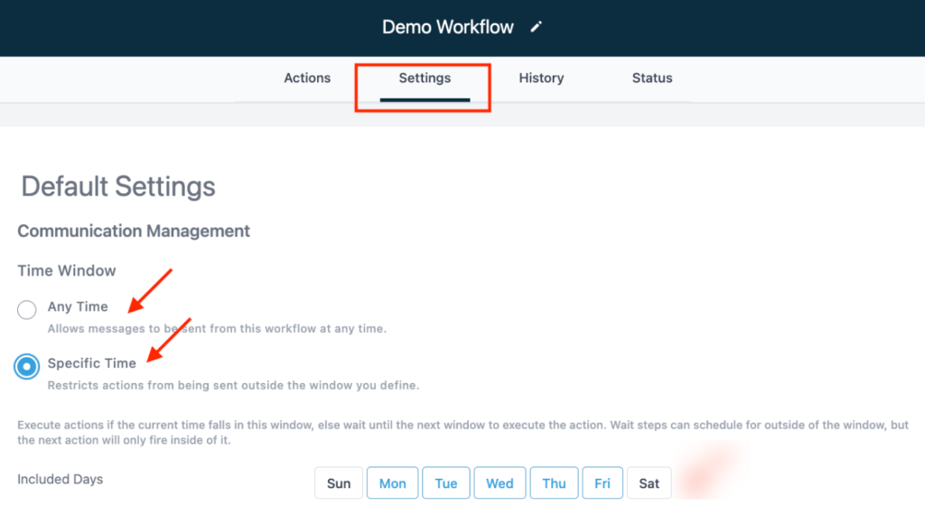Image resolution: width=925 pixels, height=506 pixels.
Task: Click the 'Restricts actions' description under Specific Time
Action: [x=233, y=385]
